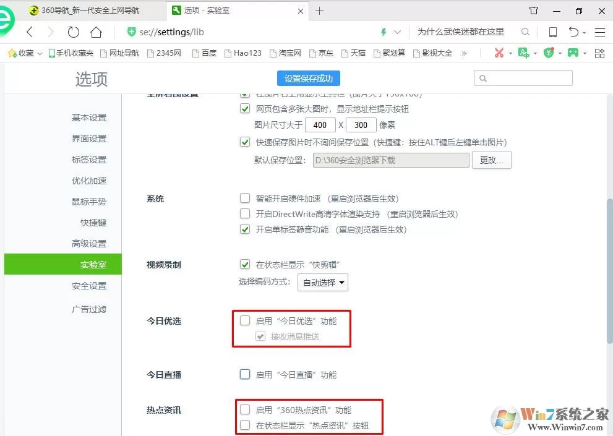Go to the browser home page icon
This screenshot has height=436, width=613.
click(x=96, y=32)
